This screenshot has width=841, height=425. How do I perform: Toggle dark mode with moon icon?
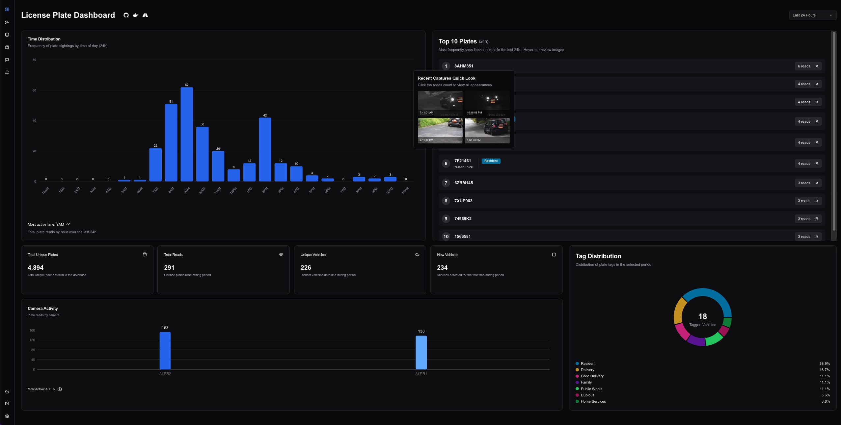[x=7, y=391]
